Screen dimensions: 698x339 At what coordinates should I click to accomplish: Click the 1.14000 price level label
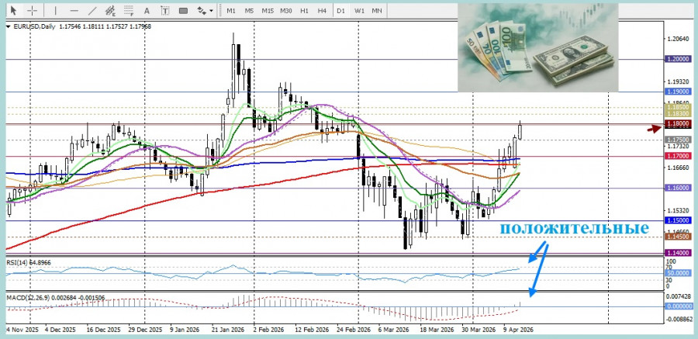pyautogui.click(x=677, y=253)
